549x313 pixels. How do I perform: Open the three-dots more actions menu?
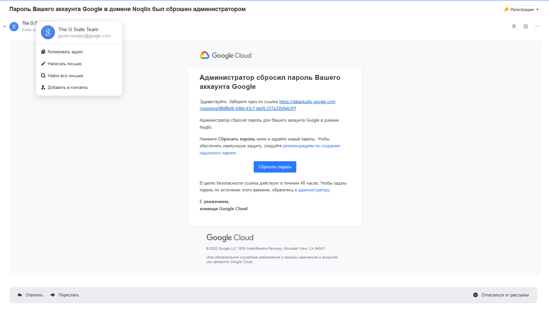[x=537, y=26]
